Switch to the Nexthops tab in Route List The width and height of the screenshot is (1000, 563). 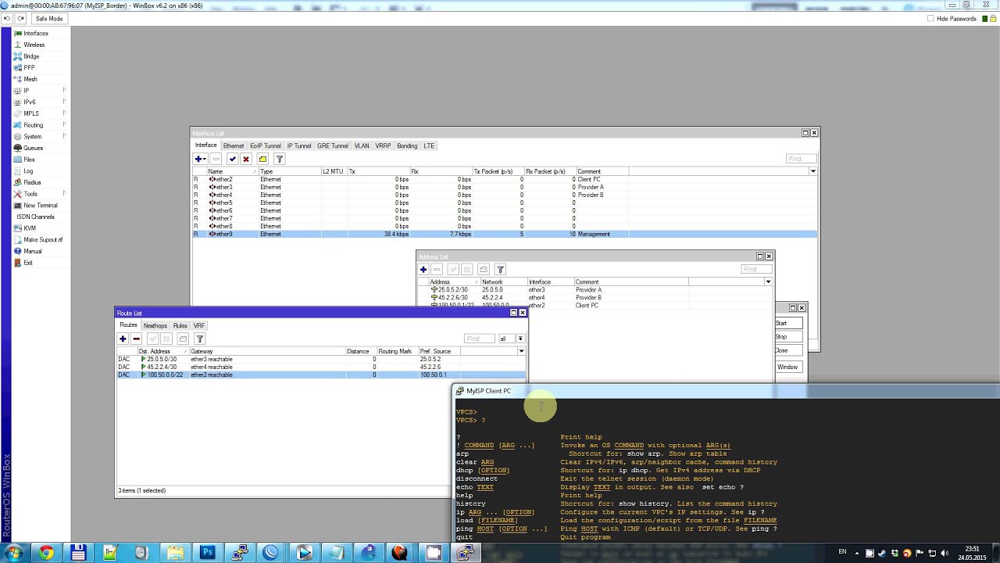[155, 325]
